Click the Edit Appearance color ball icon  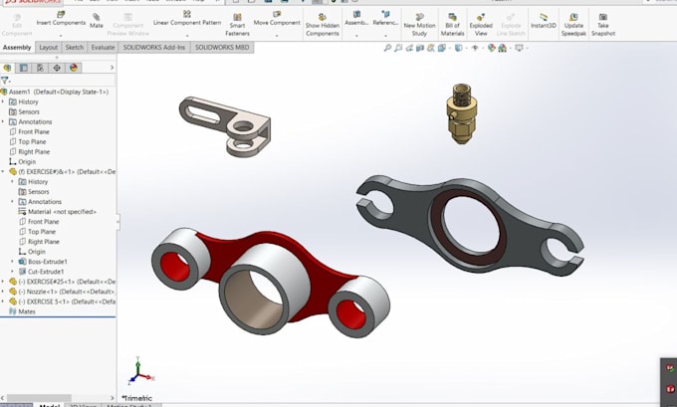tap(492, 48)
